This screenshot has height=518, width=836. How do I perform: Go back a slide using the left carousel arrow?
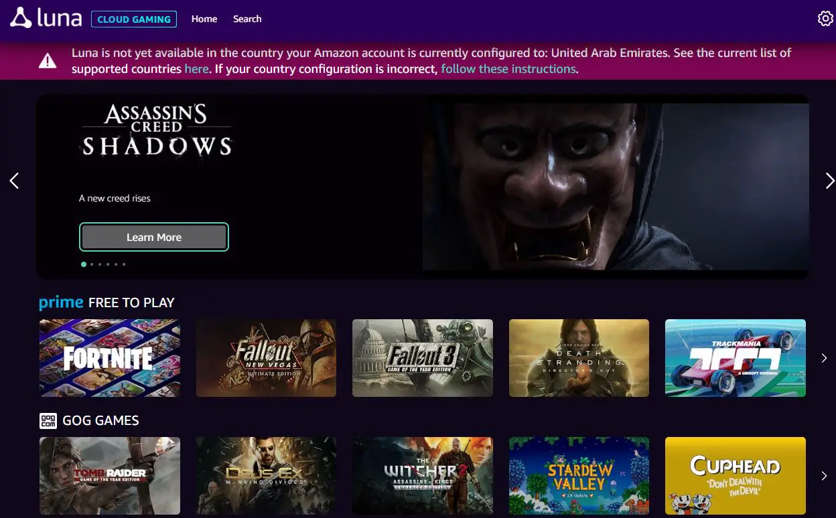point(13,181)
